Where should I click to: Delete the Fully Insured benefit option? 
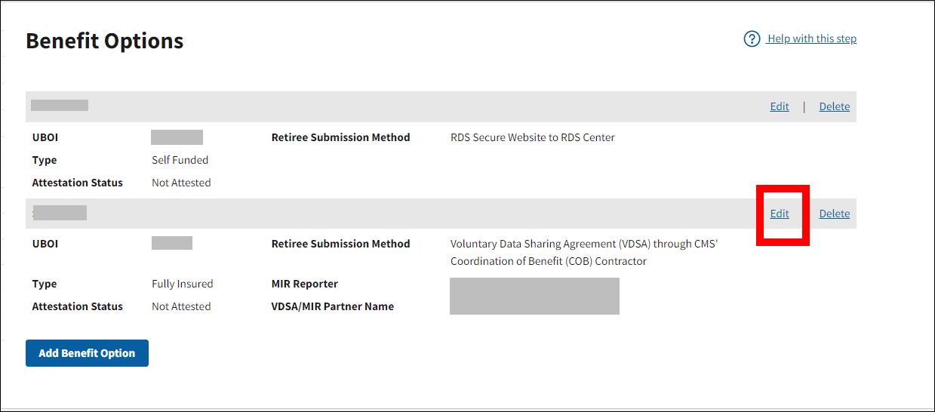(834, 214)
